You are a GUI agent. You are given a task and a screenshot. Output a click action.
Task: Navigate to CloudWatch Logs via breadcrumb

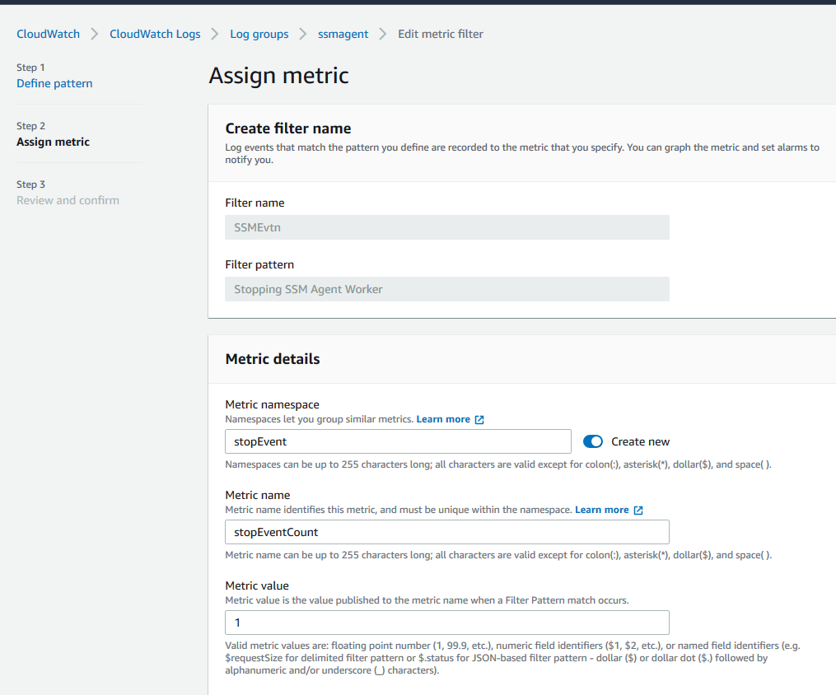coord(154,34)
